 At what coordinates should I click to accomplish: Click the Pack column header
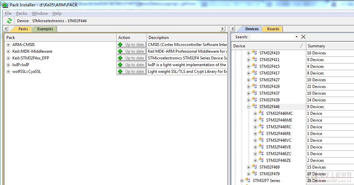(x=60, y=38)
